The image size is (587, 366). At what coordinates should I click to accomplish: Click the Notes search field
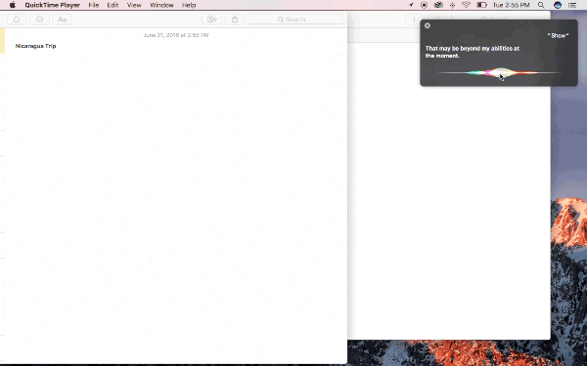pyautogui.click(x=295, y=20)
